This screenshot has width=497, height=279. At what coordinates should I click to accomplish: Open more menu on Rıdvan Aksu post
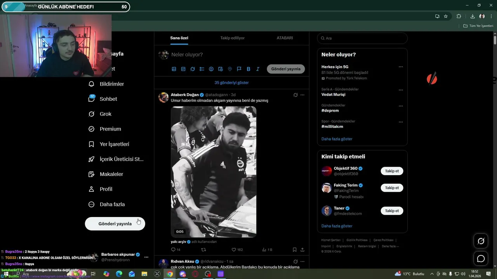(x=302, y=262)
